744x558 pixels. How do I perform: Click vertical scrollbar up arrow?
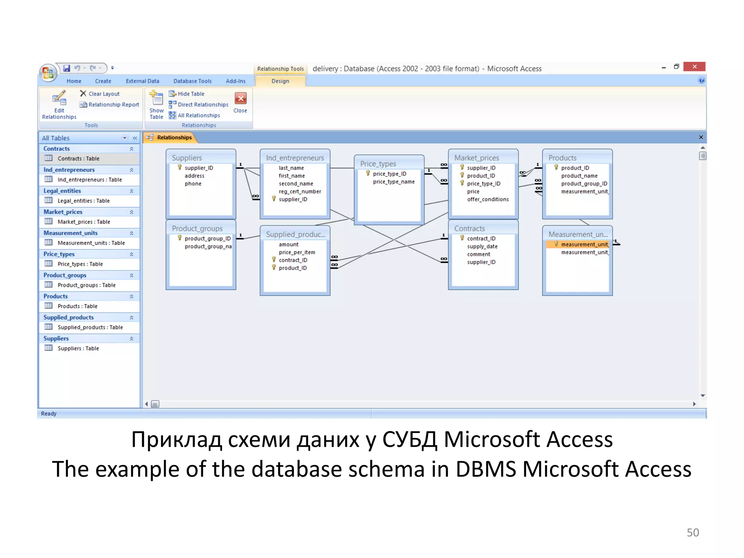click(703, 147)
